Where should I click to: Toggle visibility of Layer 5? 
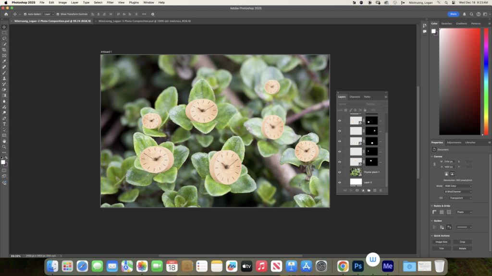[340, 182]
